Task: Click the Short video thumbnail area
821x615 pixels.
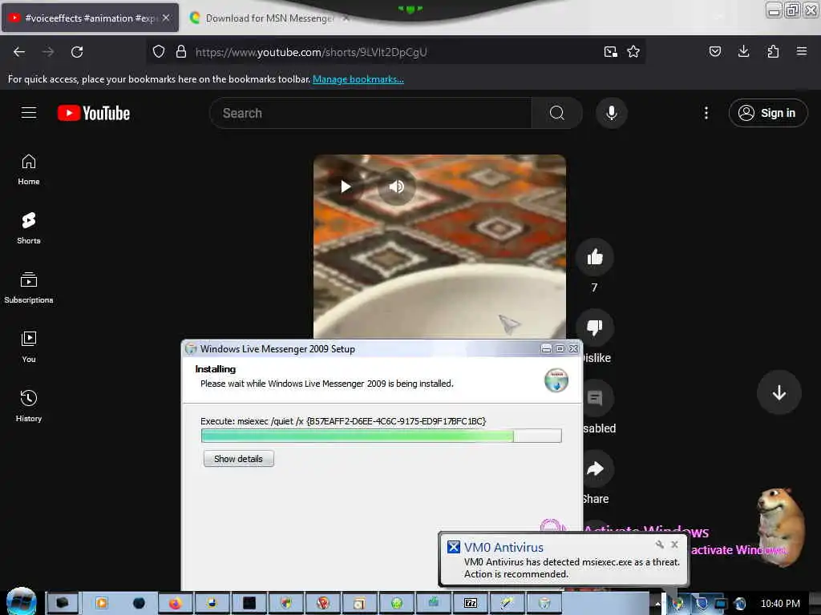Action: click(x=439, y=247)
